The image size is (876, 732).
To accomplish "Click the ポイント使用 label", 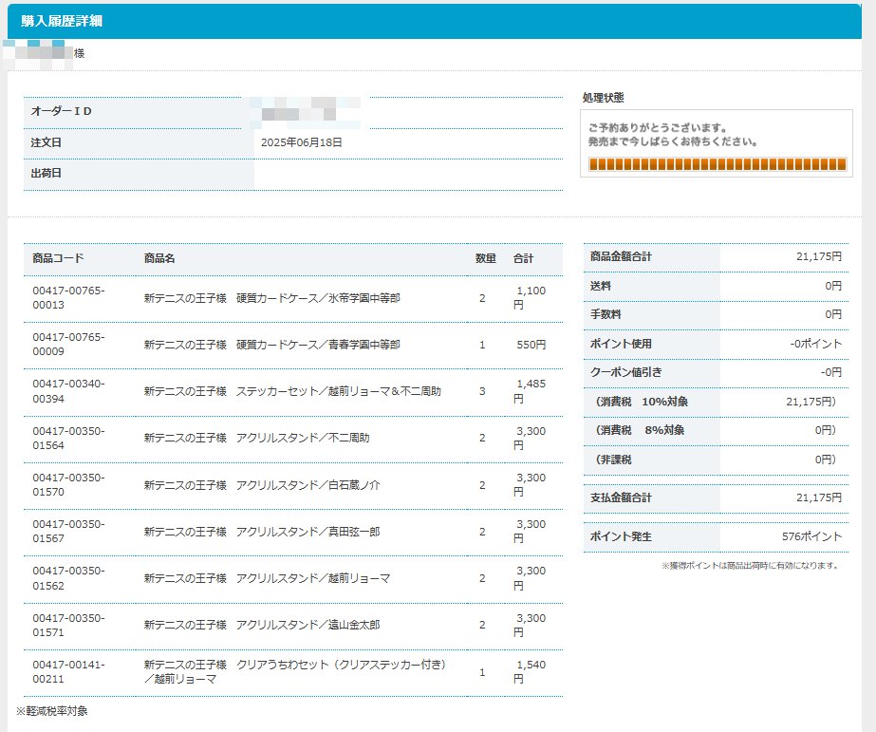I will point(621,344).
